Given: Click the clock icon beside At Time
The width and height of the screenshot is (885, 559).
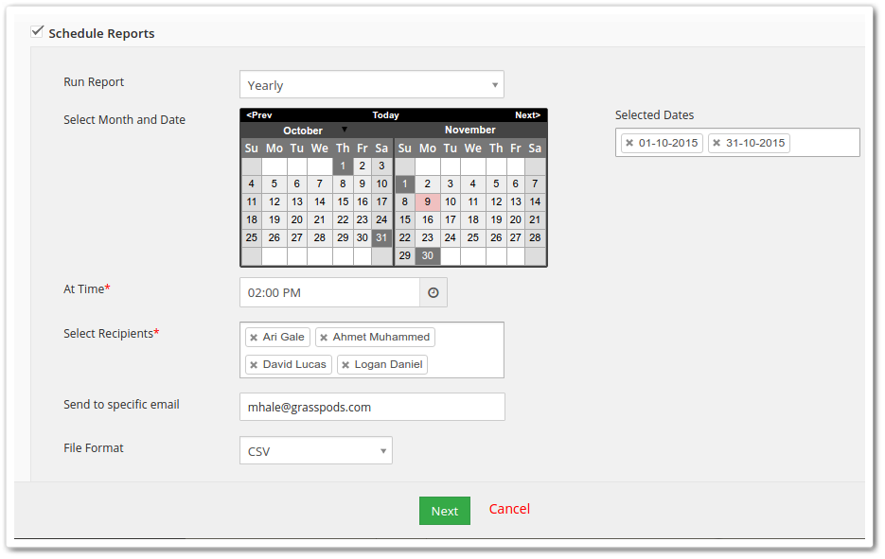Looking at the screenshot, I should click(433, 292).
